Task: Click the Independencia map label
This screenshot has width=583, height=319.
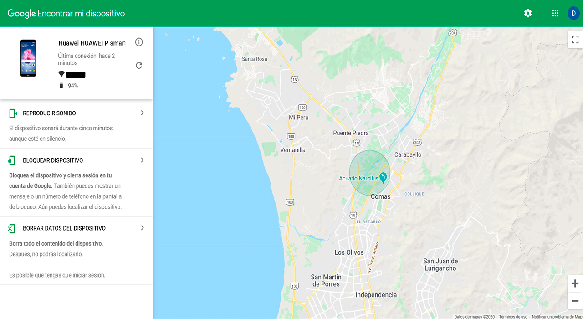Action: coord(376,295)
